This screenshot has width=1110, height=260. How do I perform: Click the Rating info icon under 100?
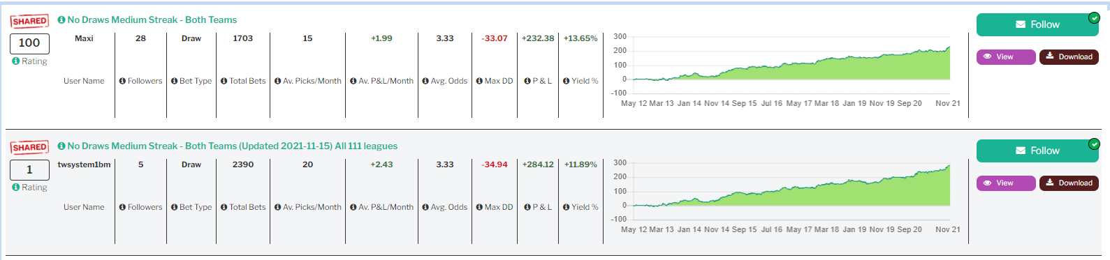(16, 61)
